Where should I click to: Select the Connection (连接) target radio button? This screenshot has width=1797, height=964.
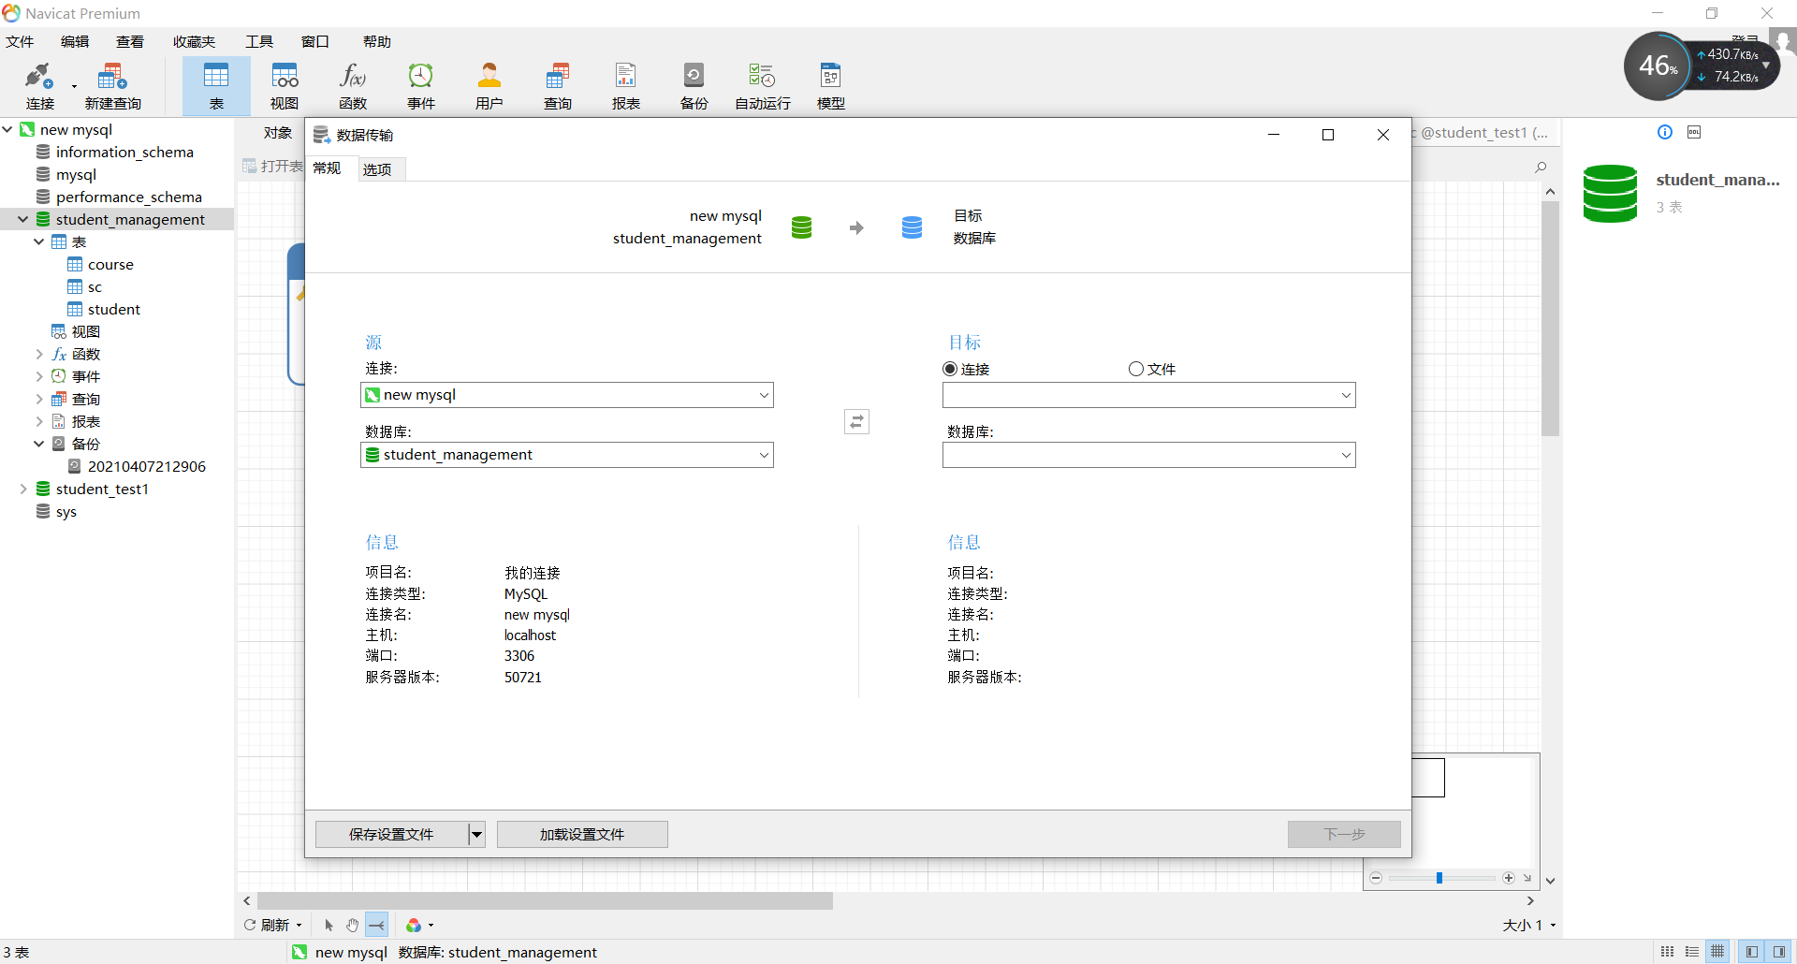click(x=950, y=369)
